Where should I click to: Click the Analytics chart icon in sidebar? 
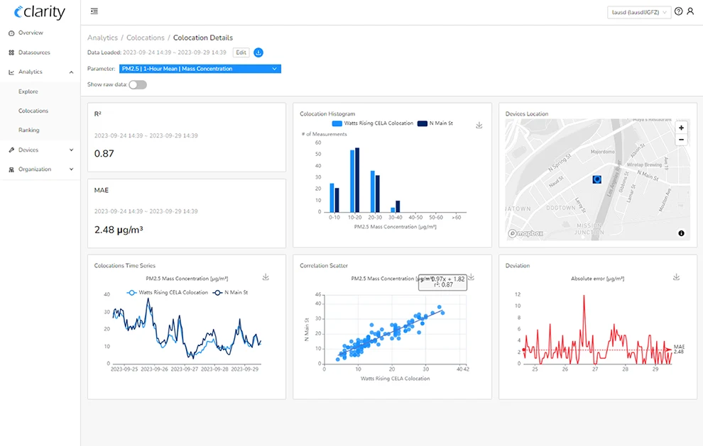point(11,71)
